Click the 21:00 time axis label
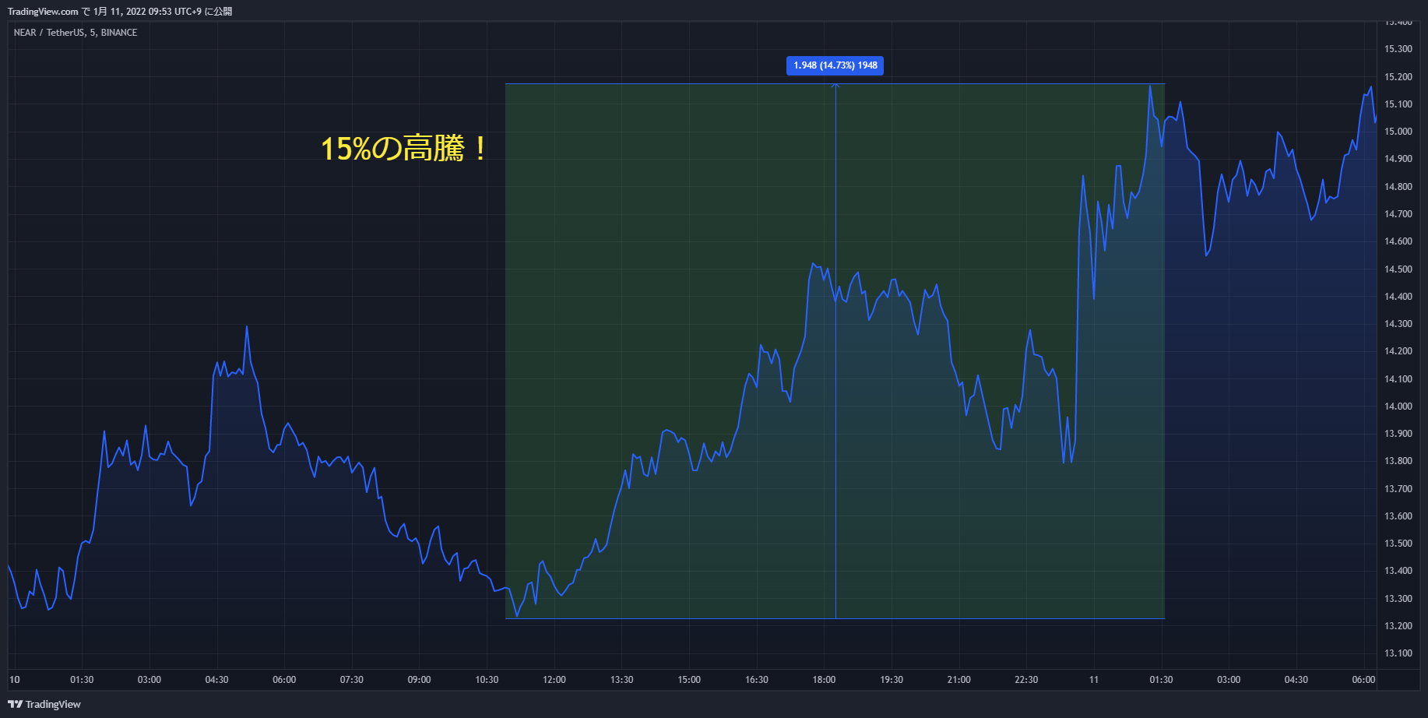1428x718 pixels. pyautogui.click(x=959, y=680)
